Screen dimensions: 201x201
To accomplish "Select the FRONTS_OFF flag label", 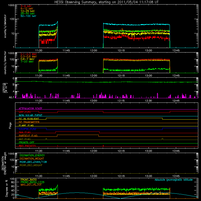I will click(x=27, y=142).
